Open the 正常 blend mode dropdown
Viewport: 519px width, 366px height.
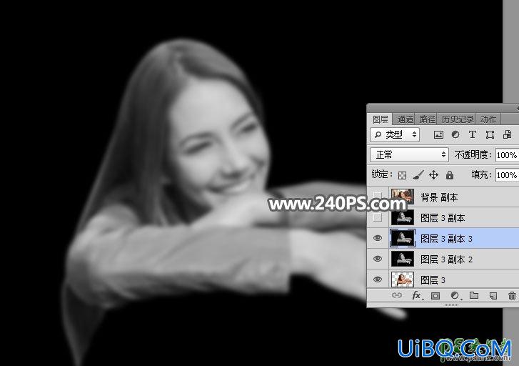(410, 155)
